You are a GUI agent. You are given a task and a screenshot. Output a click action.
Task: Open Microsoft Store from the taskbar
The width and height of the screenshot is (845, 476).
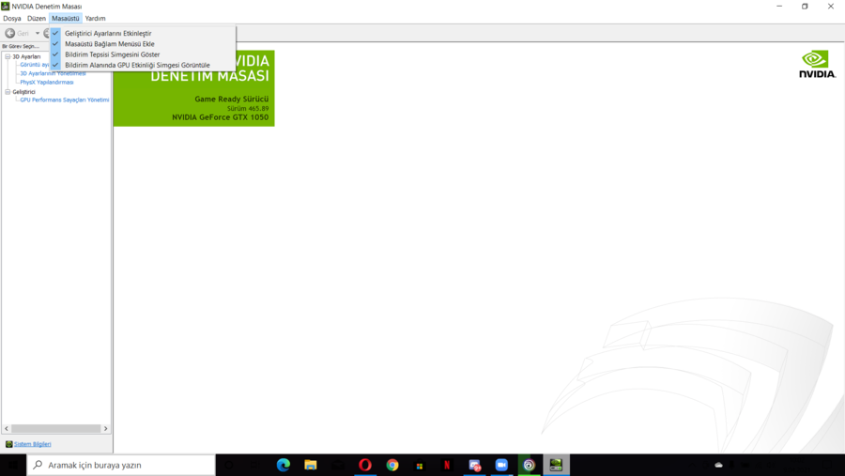click(420, 465)
